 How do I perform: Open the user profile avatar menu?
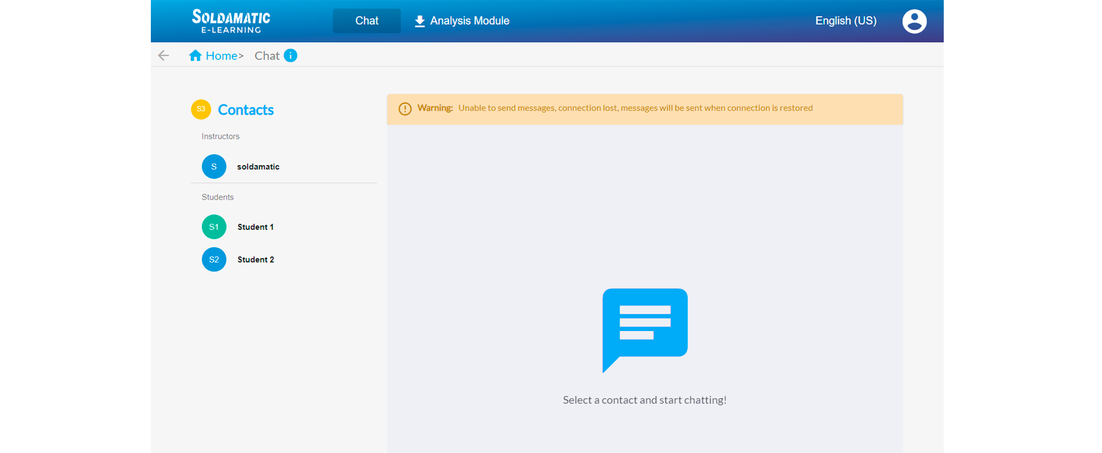(914, 21)
